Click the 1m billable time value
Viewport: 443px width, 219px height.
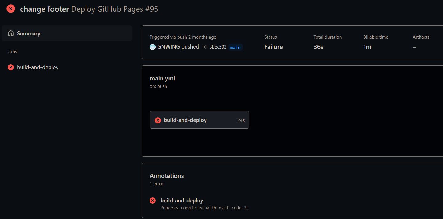(367, 47)
